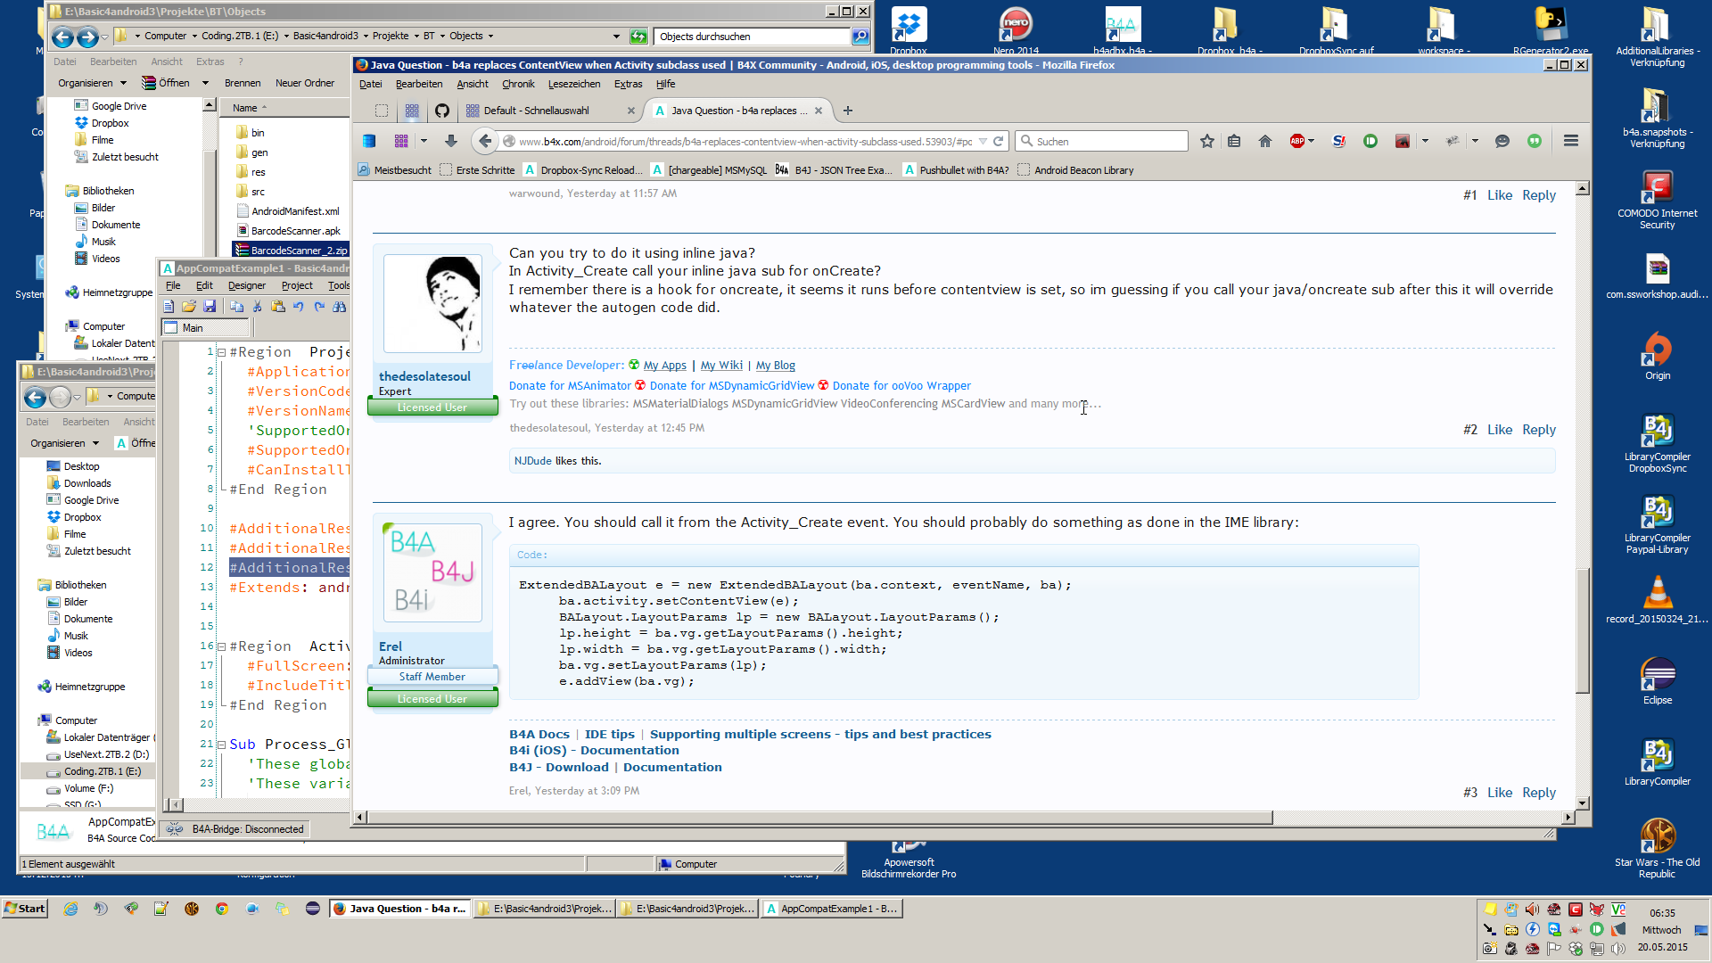Open Adblock Plus toolbar icon
The width and height of the screenshot is (1712, 963).
tap(1297, 141)
